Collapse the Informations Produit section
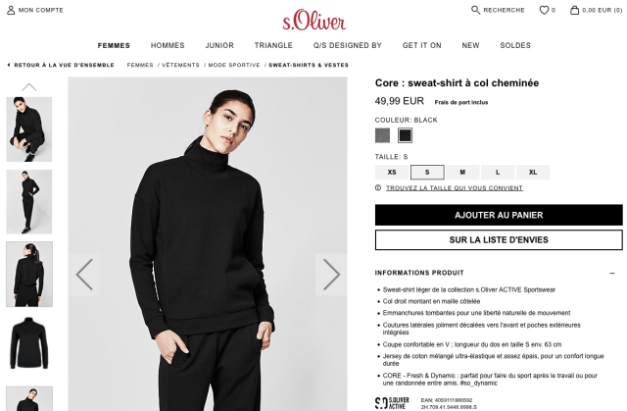627x411 pixels. pos(612,273)
